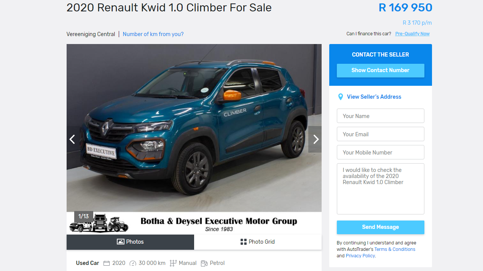Click the location pin icon beside View Seller's Address
The width and height of the screenshot is (483, 271).
point(341,97)
